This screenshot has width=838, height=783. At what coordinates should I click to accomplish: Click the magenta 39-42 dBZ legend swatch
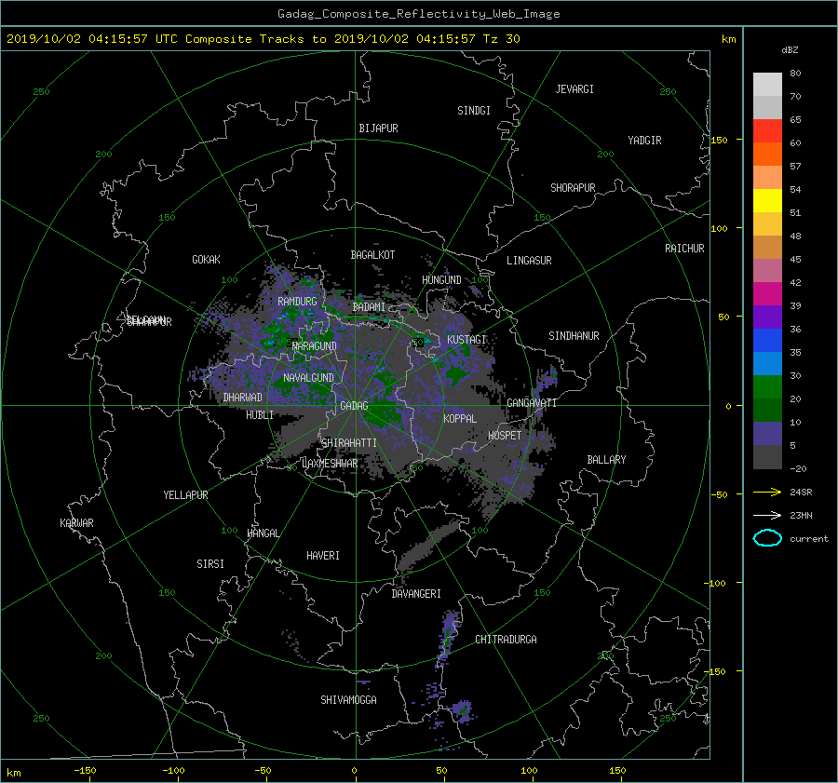coord(767,294)
